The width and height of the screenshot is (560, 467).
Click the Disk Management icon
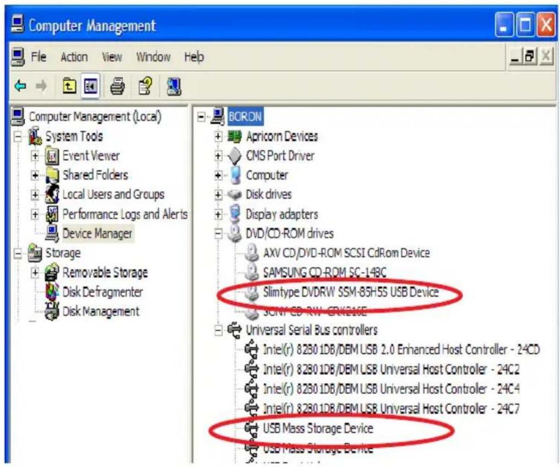[x=52, y=311]
